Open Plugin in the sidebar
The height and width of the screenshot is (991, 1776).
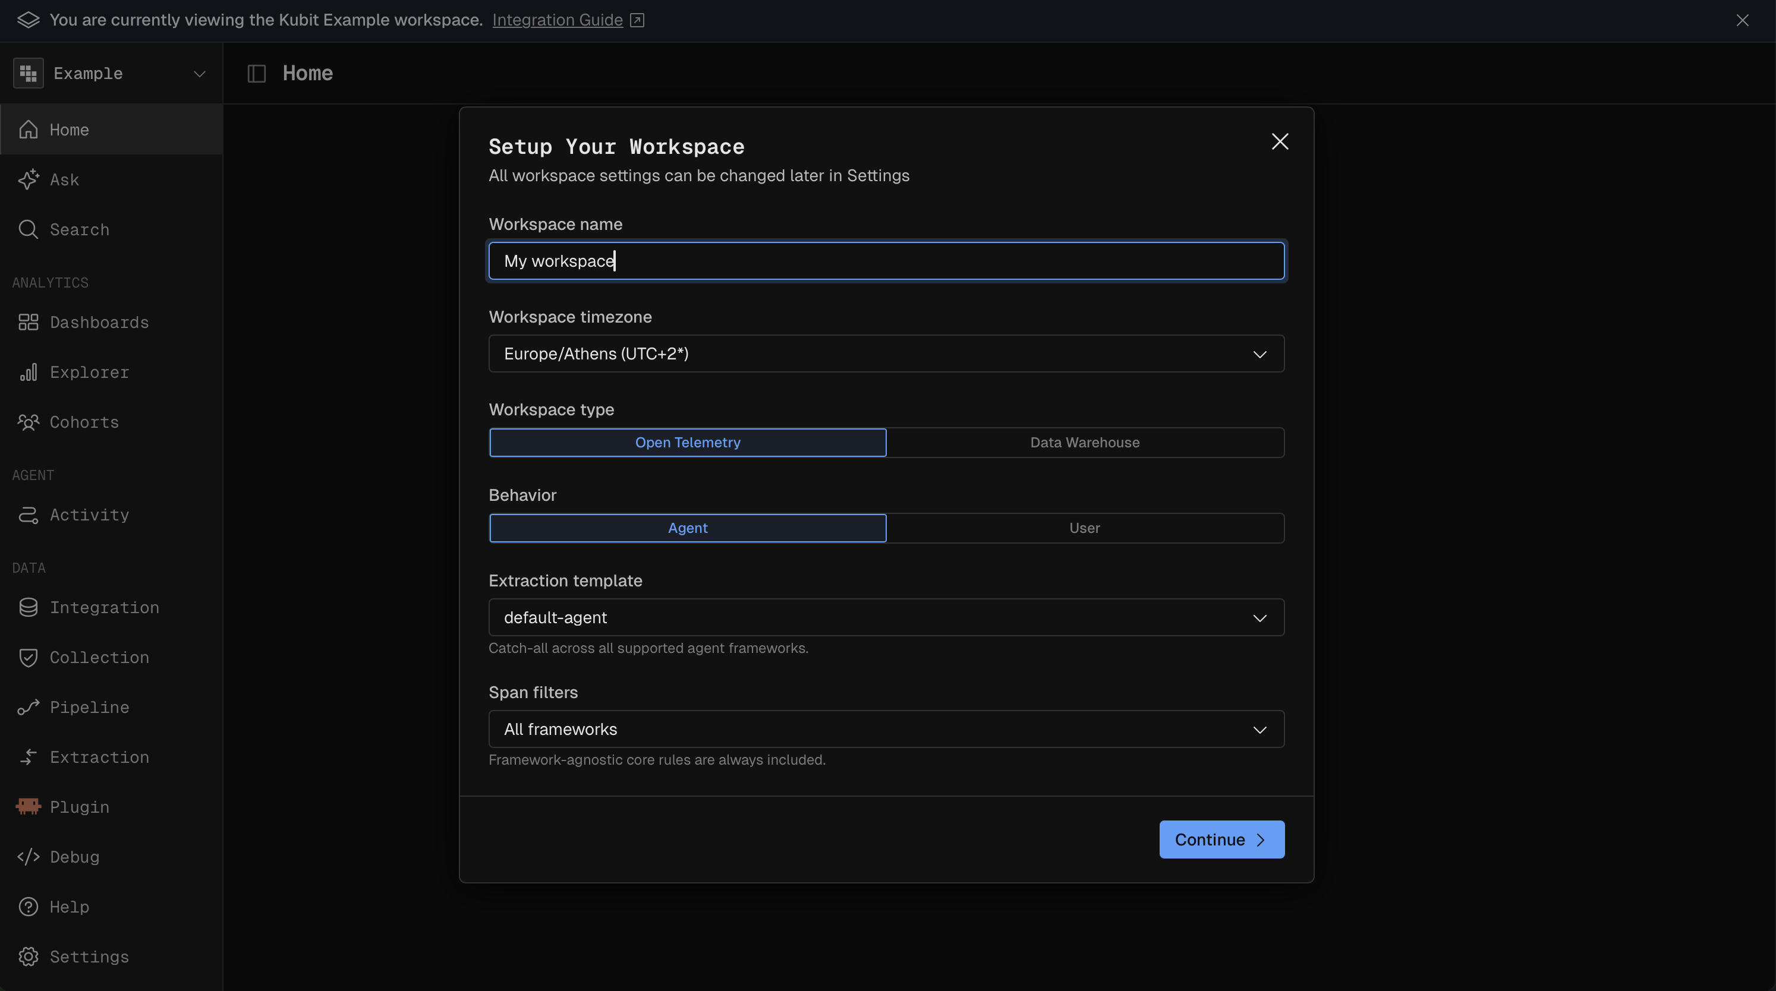[111, 806]
